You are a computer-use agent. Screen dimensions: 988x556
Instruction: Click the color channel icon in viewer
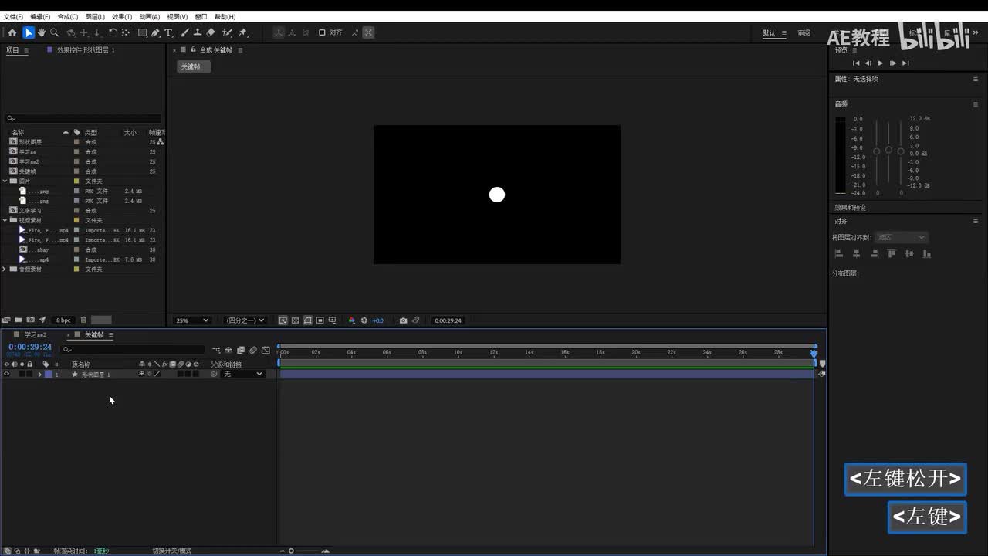[352, 320]
